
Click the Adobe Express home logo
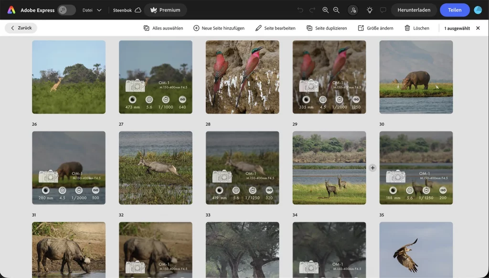[11, 10]
